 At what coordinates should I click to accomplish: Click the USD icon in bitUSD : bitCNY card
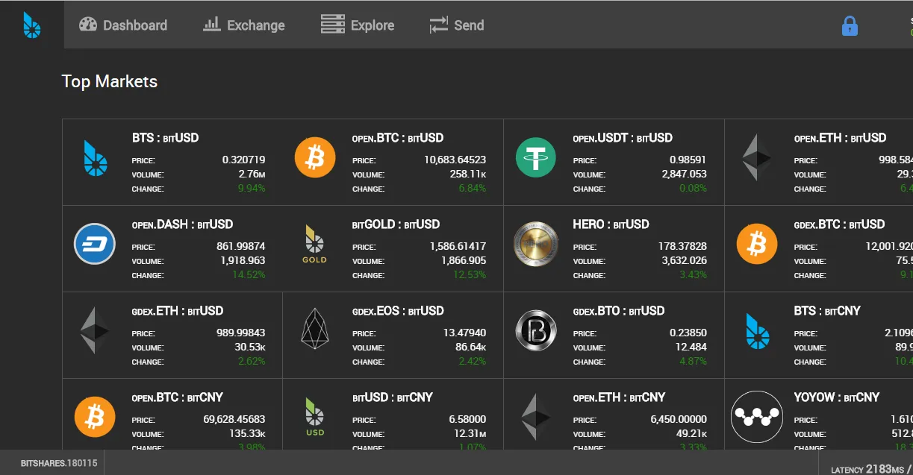[x=314, y=417]
